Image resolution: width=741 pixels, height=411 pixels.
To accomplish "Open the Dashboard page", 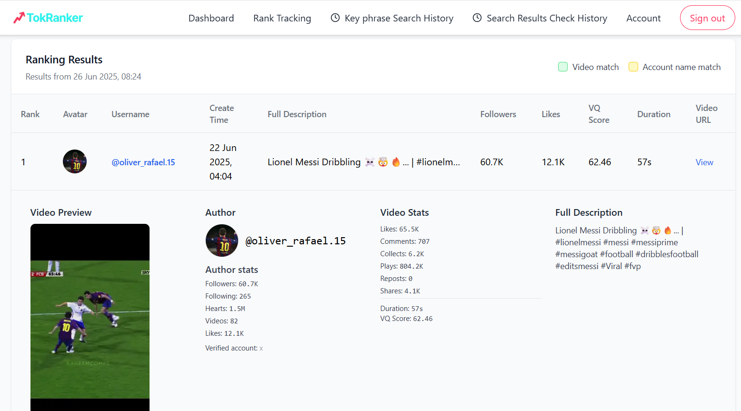I will pyautogui.click(x=211, y=18).
